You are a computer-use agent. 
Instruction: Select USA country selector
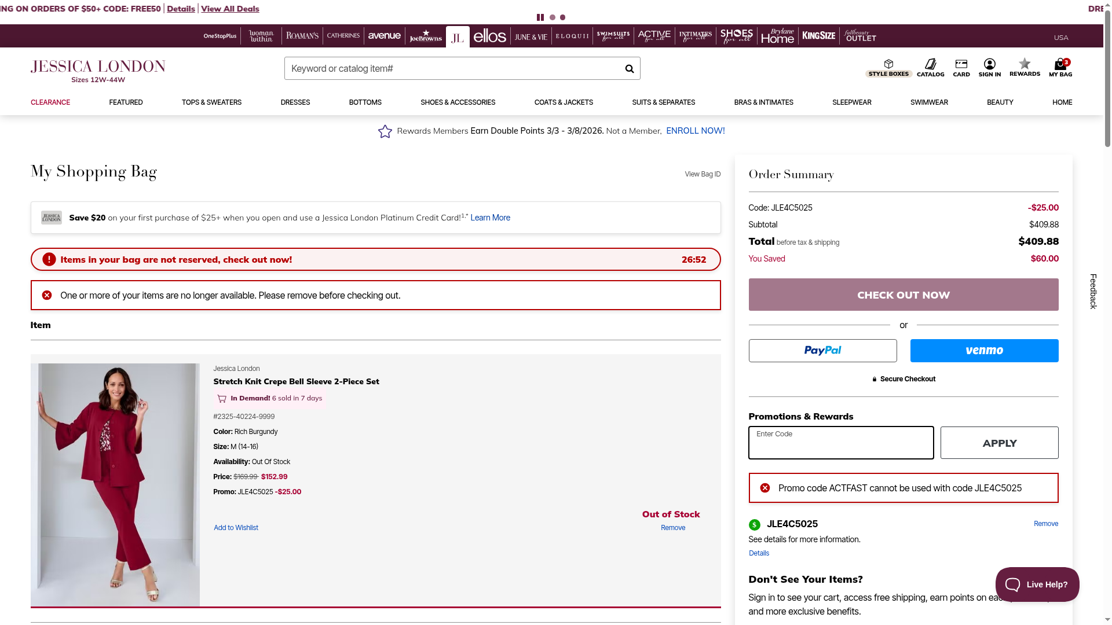click(x=1060, y=38)
